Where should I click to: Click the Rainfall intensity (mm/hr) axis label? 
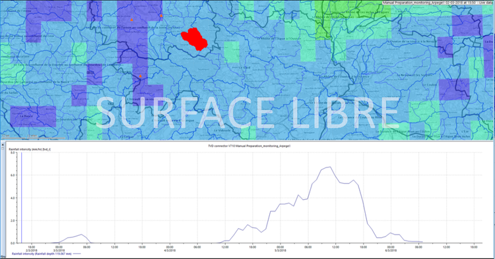[30, 150]
